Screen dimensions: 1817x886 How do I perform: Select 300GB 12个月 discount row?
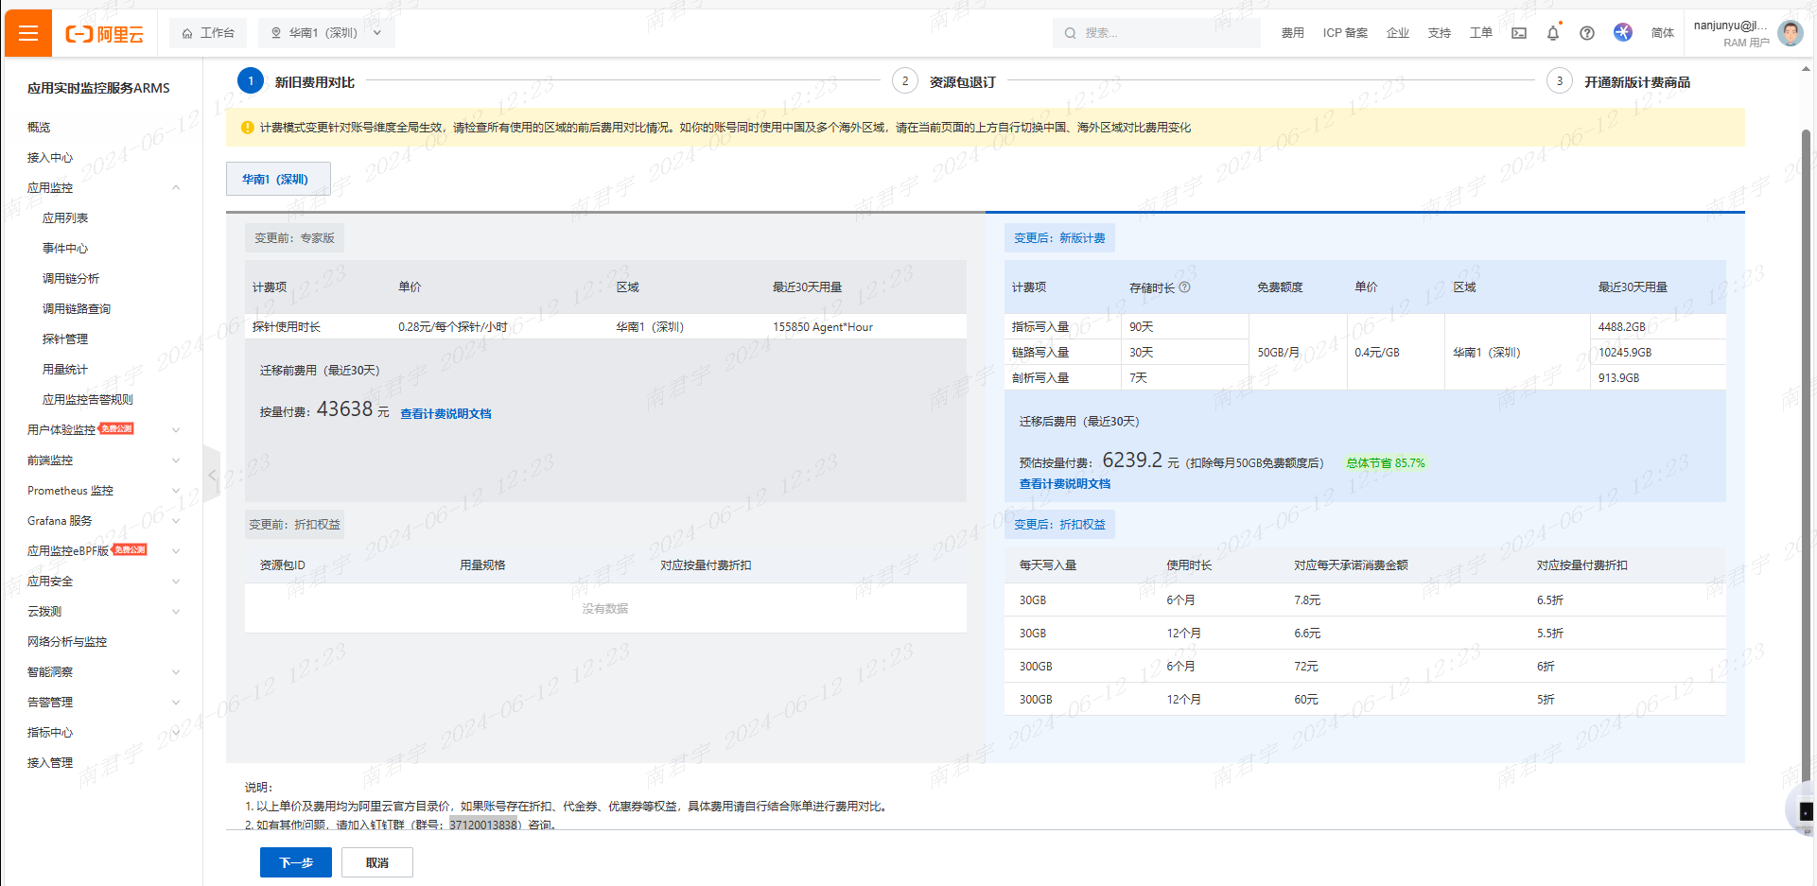coord(1365,700)
